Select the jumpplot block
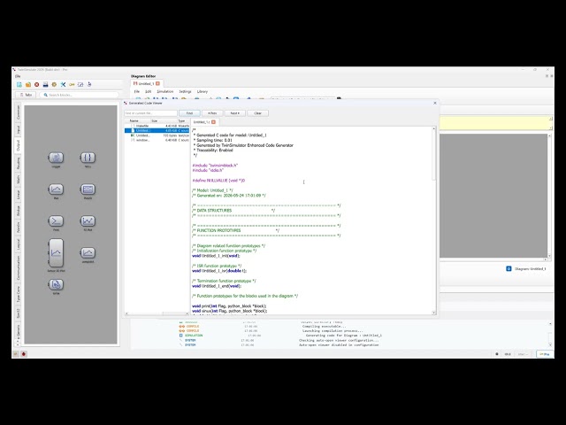 (88, 252)
